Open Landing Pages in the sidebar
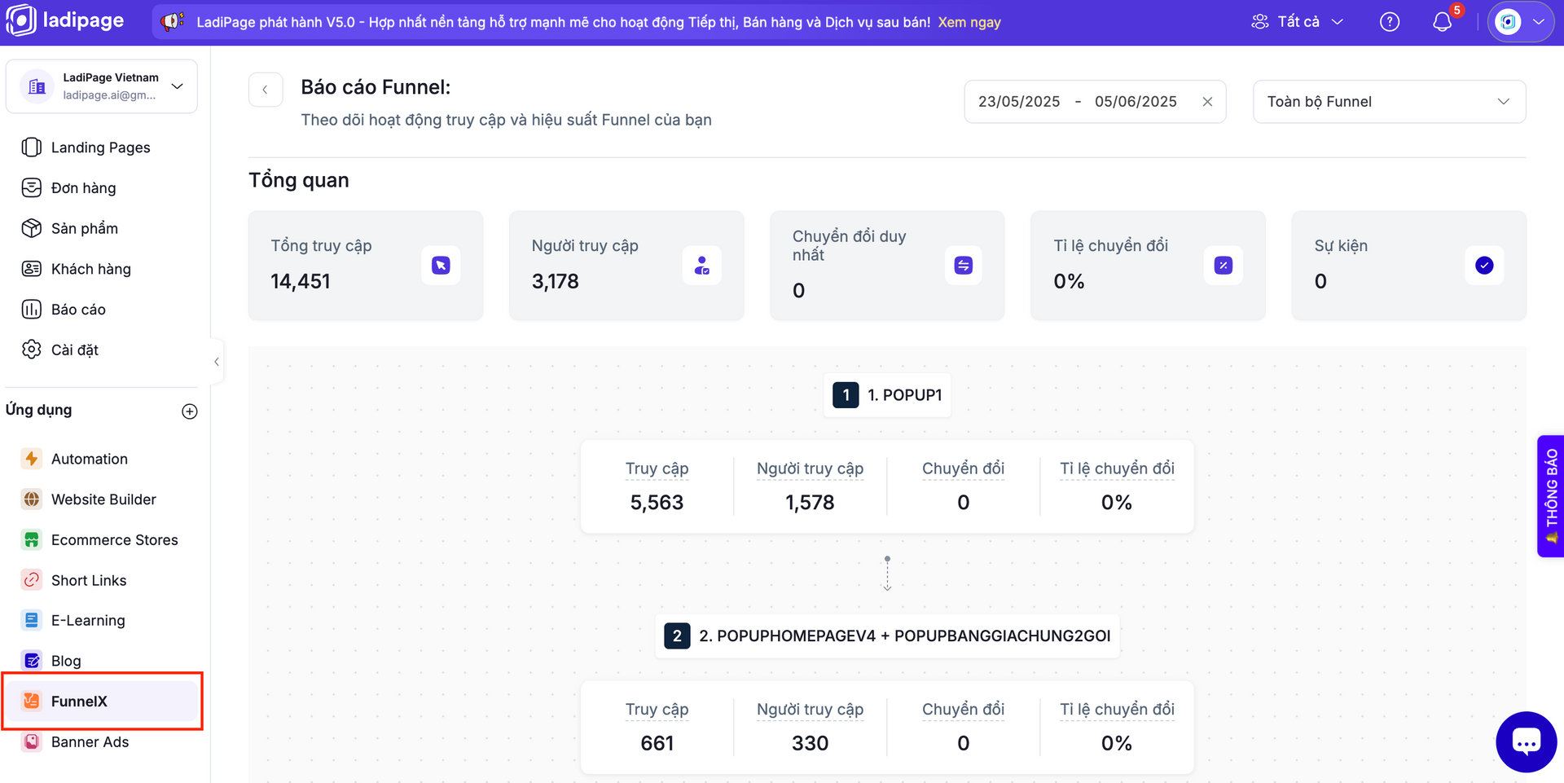Viewport: 1564px width, 783px height. click(x=100, y=147)
